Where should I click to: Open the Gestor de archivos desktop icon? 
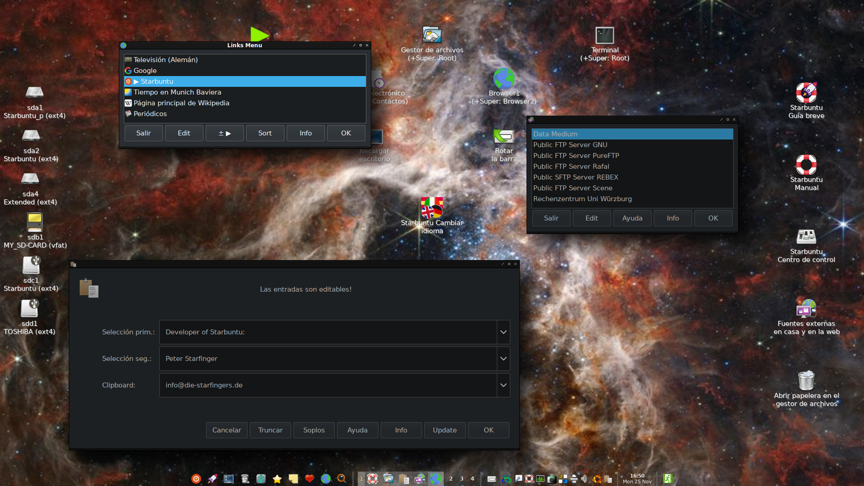click(432, 35)
